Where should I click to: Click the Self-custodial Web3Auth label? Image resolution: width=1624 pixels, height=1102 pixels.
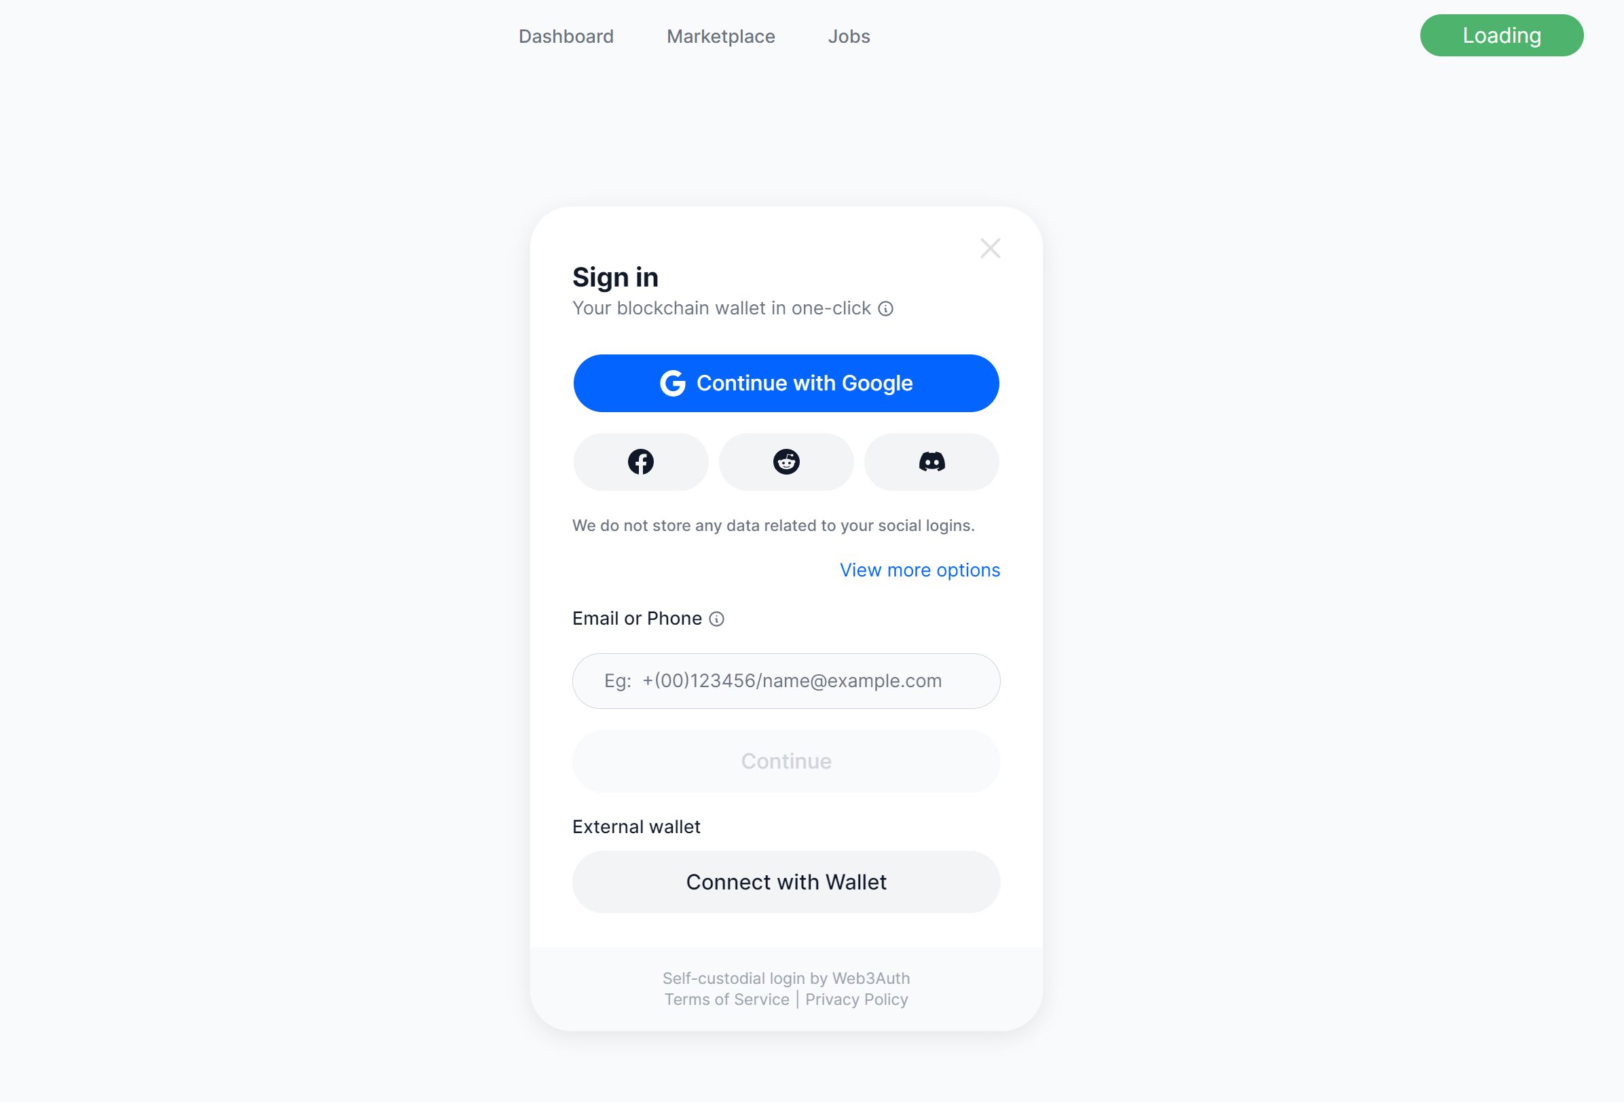click(786, 978)
